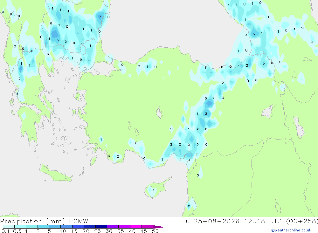Click the "Precipitation [mm]" title text

click(32, 221)
